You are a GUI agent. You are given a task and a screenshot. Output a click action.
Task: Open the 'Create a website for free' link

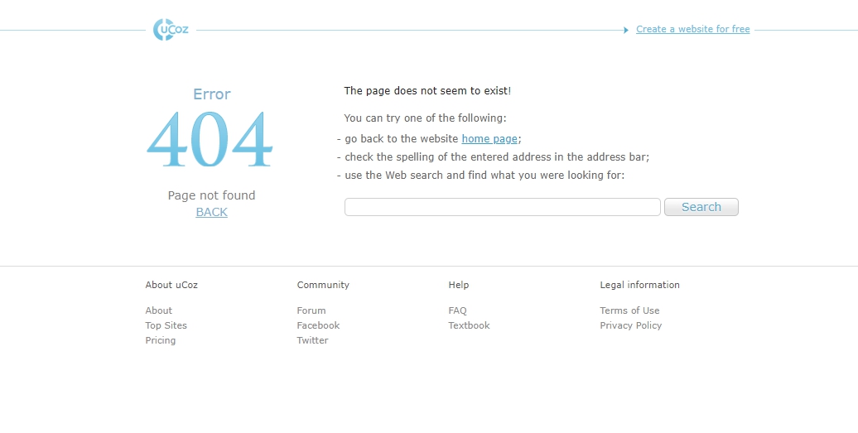692,29
